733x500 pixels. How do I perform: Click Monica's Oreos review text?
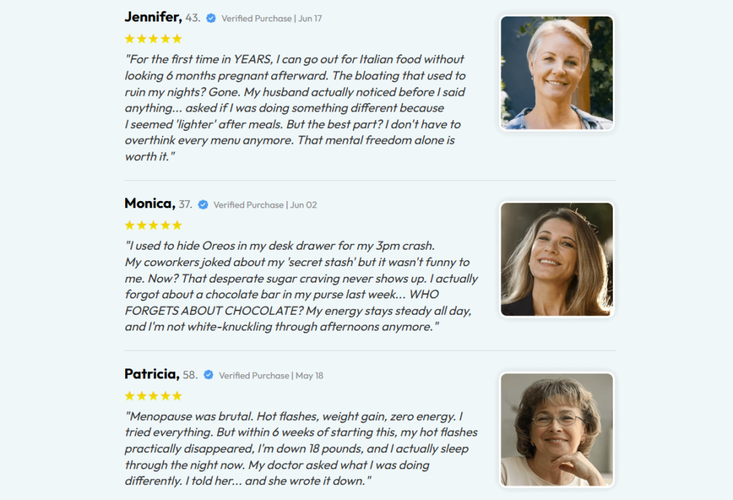click(x=301, y=286)
